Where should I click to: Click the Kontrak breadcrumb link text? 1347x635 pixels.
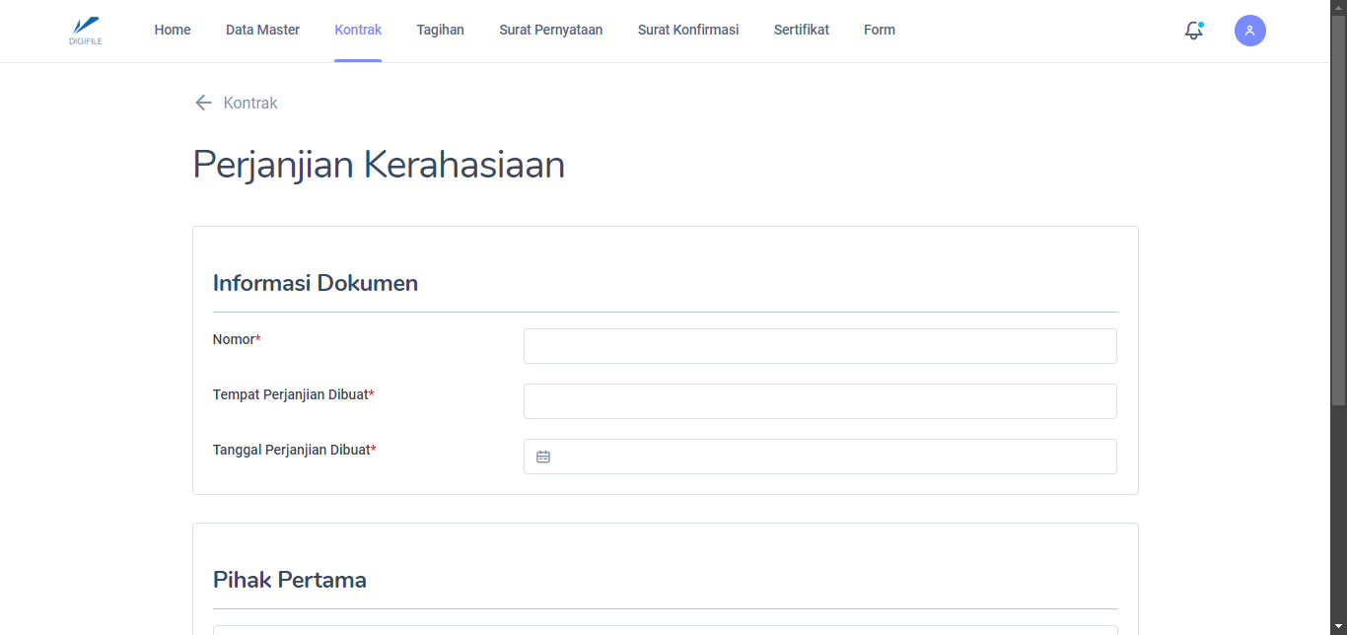pyautogui.click(x=250, y=103)
